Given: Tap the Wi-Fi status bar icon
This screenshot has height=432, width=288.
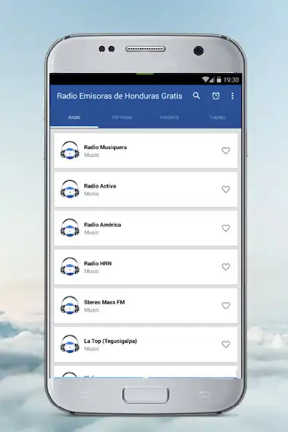Looking at the screenshot, I should (x=205, y=80).
